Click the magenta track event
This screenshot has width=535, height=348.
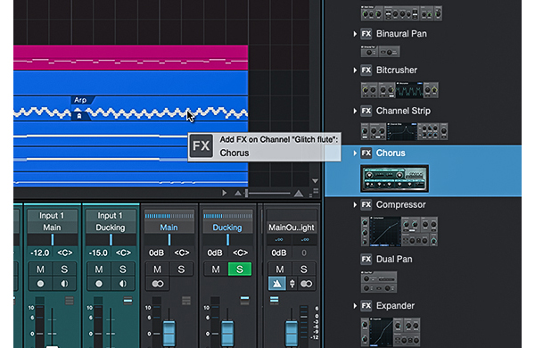coord(131,58)
